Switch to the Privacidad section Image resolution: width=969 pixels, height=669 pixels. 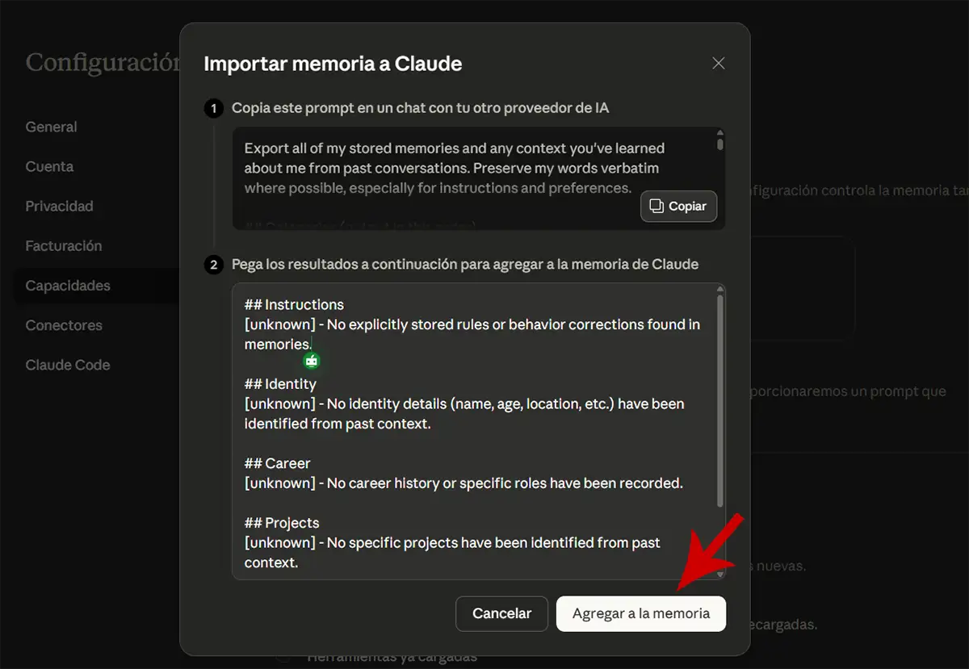click(x=59, y=206)
